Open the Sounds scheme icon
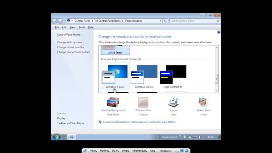 coord(173,102)
